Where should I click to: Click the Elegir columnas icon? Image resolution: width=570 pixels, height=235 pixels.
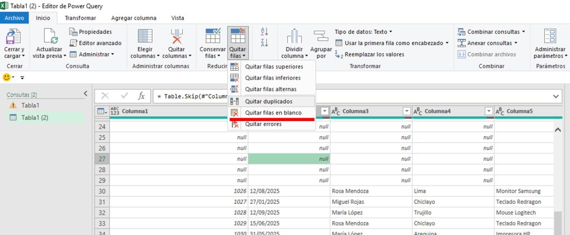145,36
